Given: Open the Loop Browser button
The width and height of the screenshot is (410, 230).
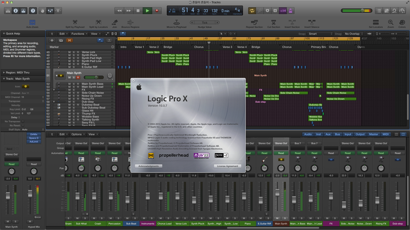Looking at the screenshot, I should [x=394, y=11].
